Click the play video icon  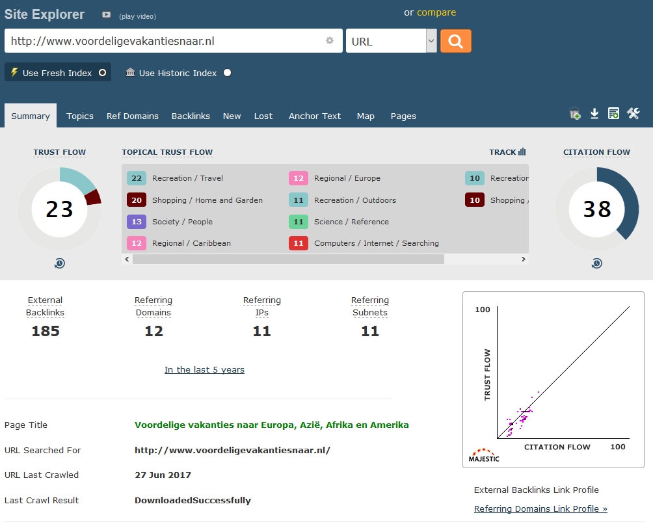(x=107, y=14)
